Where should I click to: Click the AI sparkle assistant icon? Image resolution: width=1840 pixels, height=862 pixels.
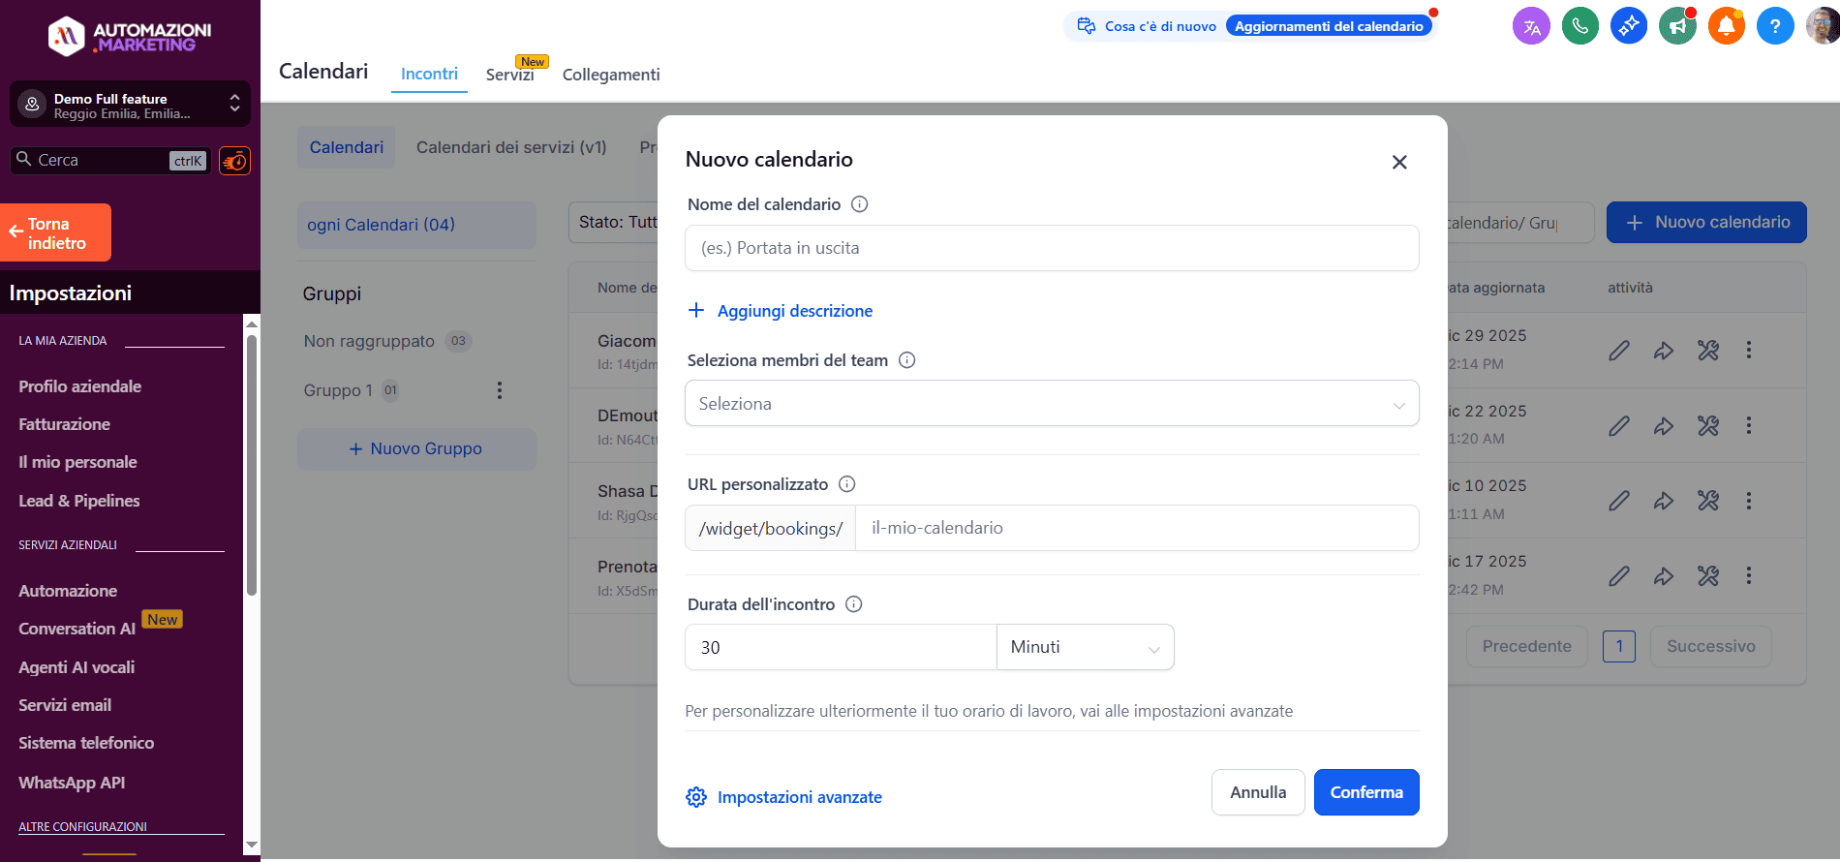coord(1628,26)
